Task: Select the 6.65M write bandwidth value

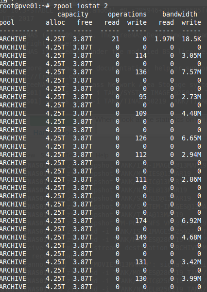Action: (x=191, y=138)
